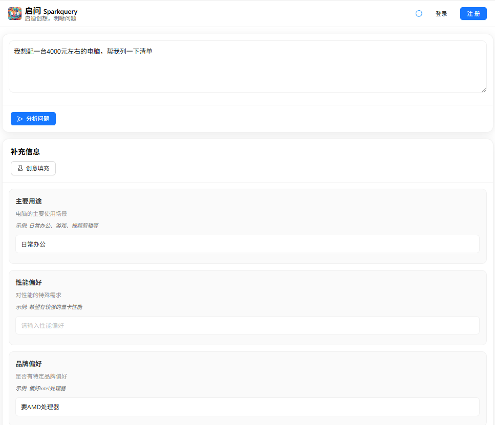Click the text 电脑的主要使用场景

pos(41,214)
